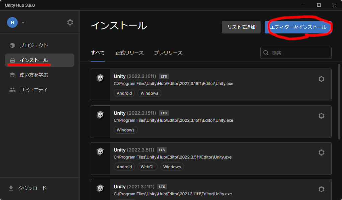The image size is (342, 200).
Task: Click the コミュニティ people icon
Action: coord(12,90)
